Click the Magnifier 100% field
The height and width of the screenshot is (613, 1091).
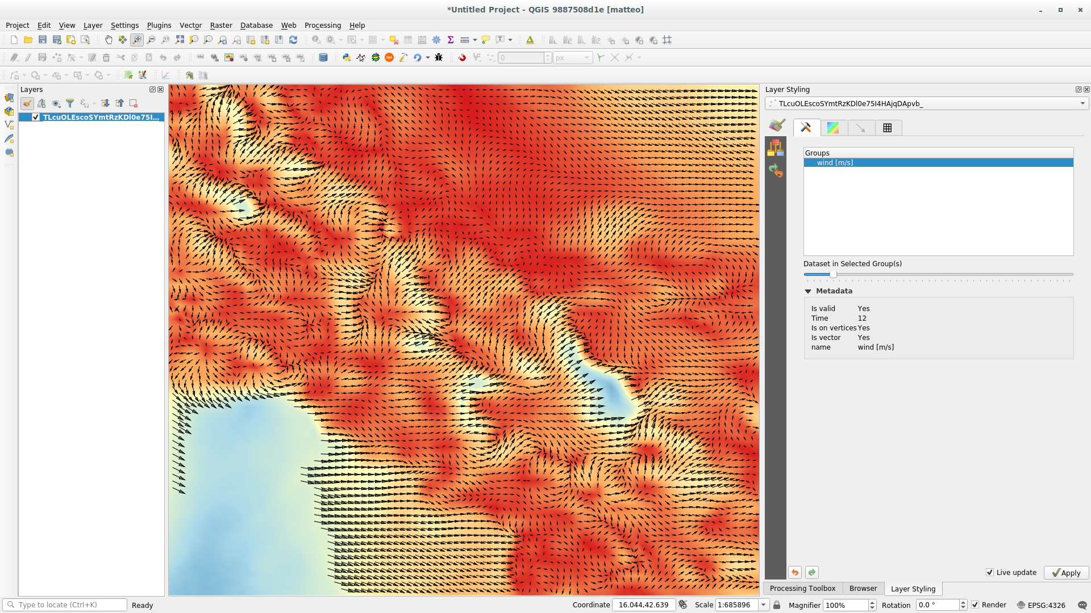(846, 605)
